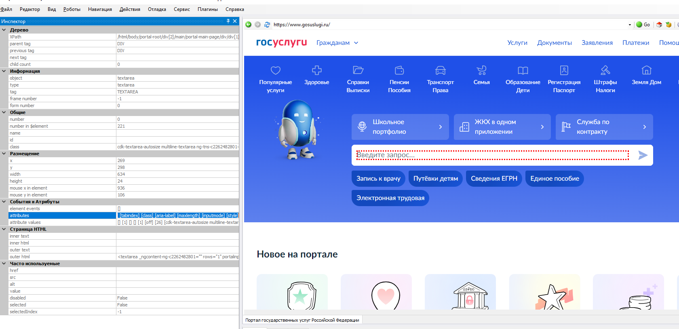
Task: Click the red-roof Home icon
Action: click(x=659, y=25)
